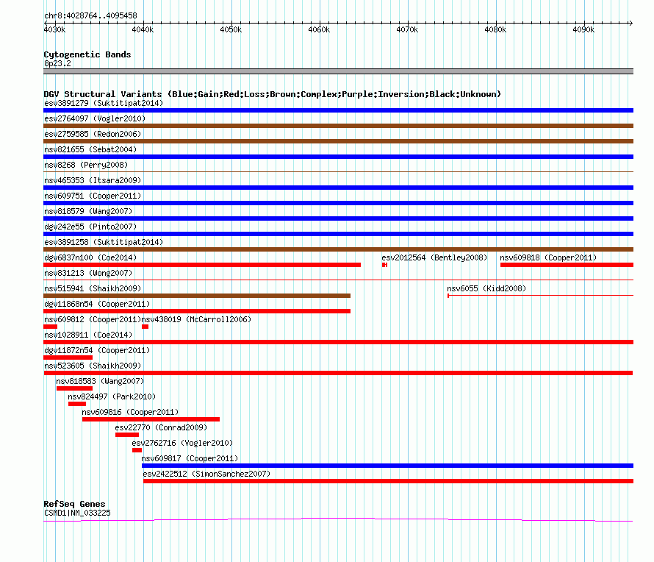Select the esv2764097 (Vogler2010) variant label
654x562 pixels.
pos(95,118)
